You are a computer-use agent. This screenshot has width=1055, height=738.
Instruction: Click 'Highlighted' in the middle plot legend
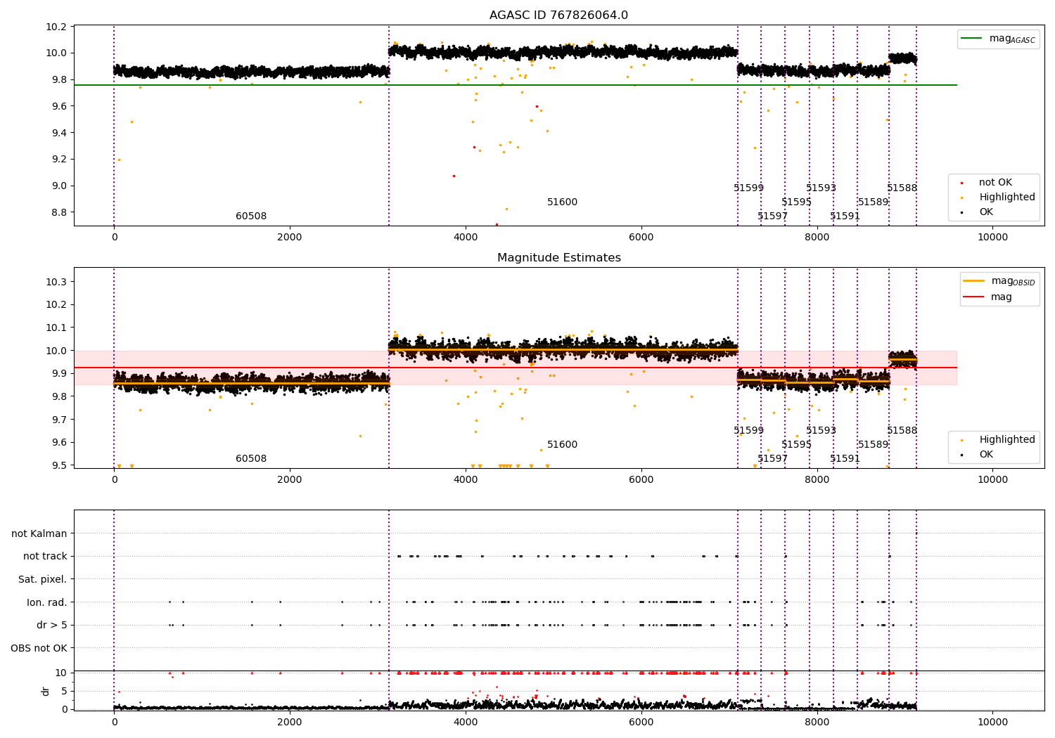(999, 439)
